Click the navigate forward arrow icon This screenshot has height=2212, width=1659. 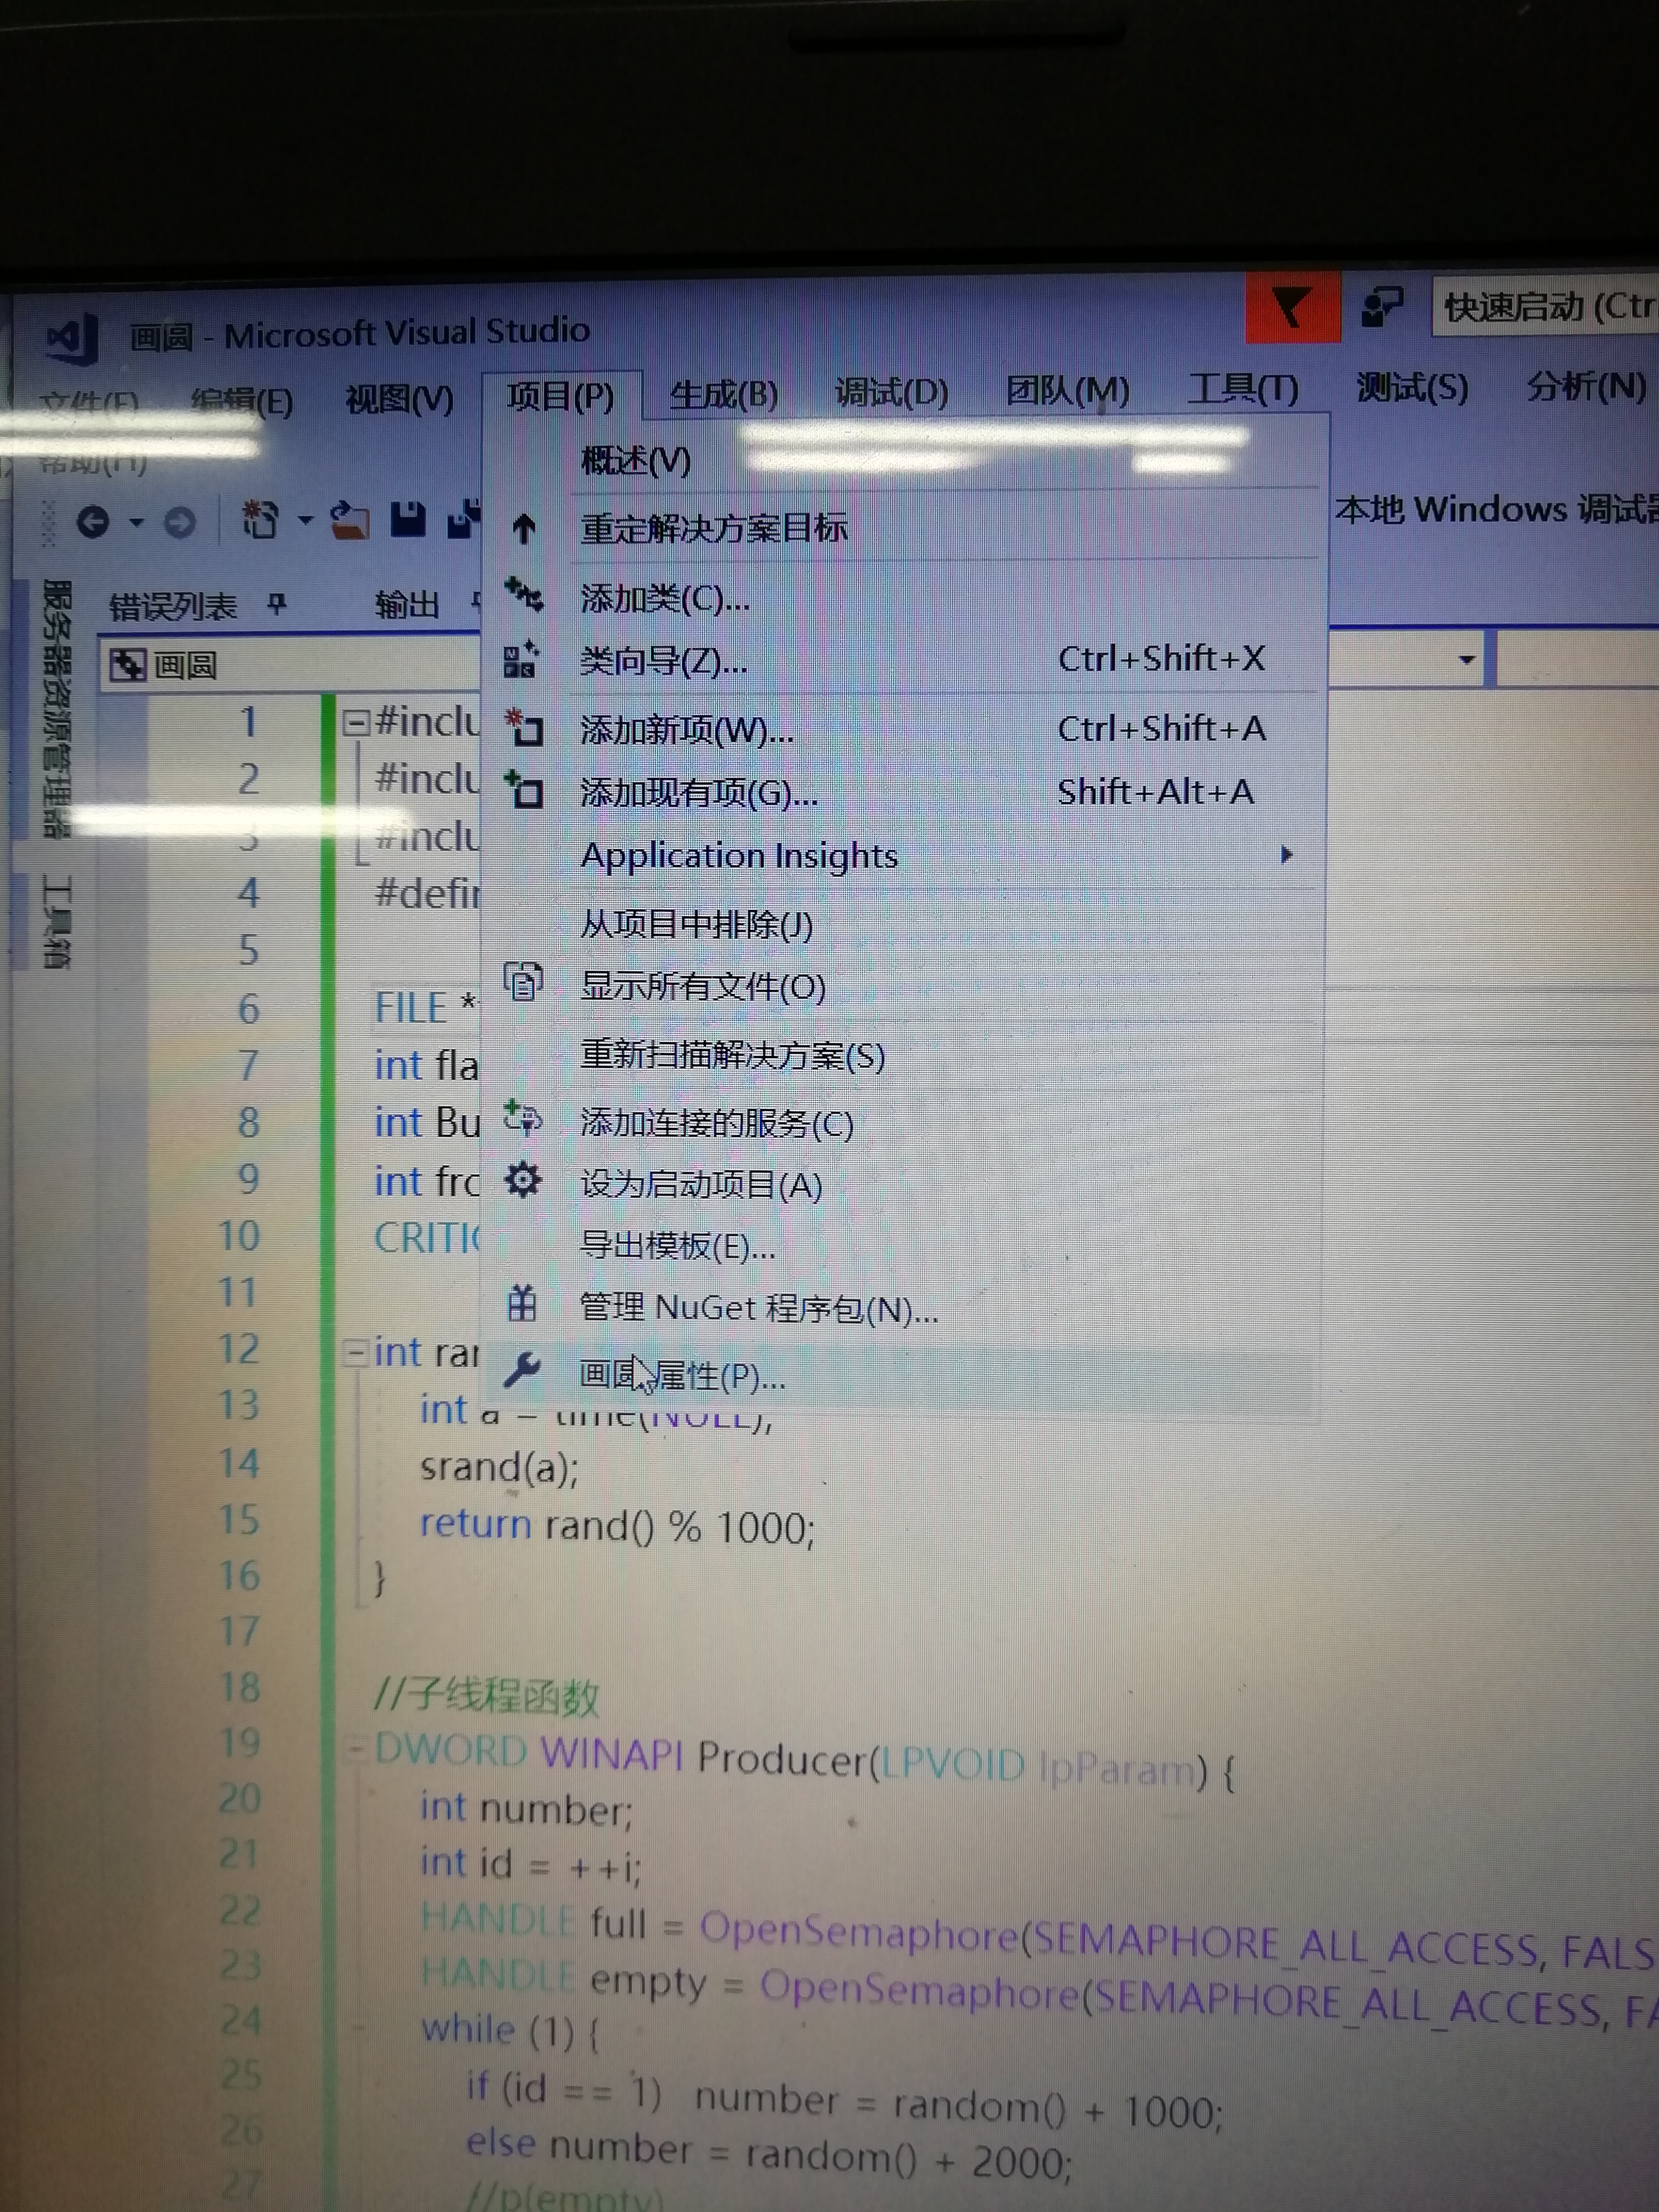click(x=180, y=522)
